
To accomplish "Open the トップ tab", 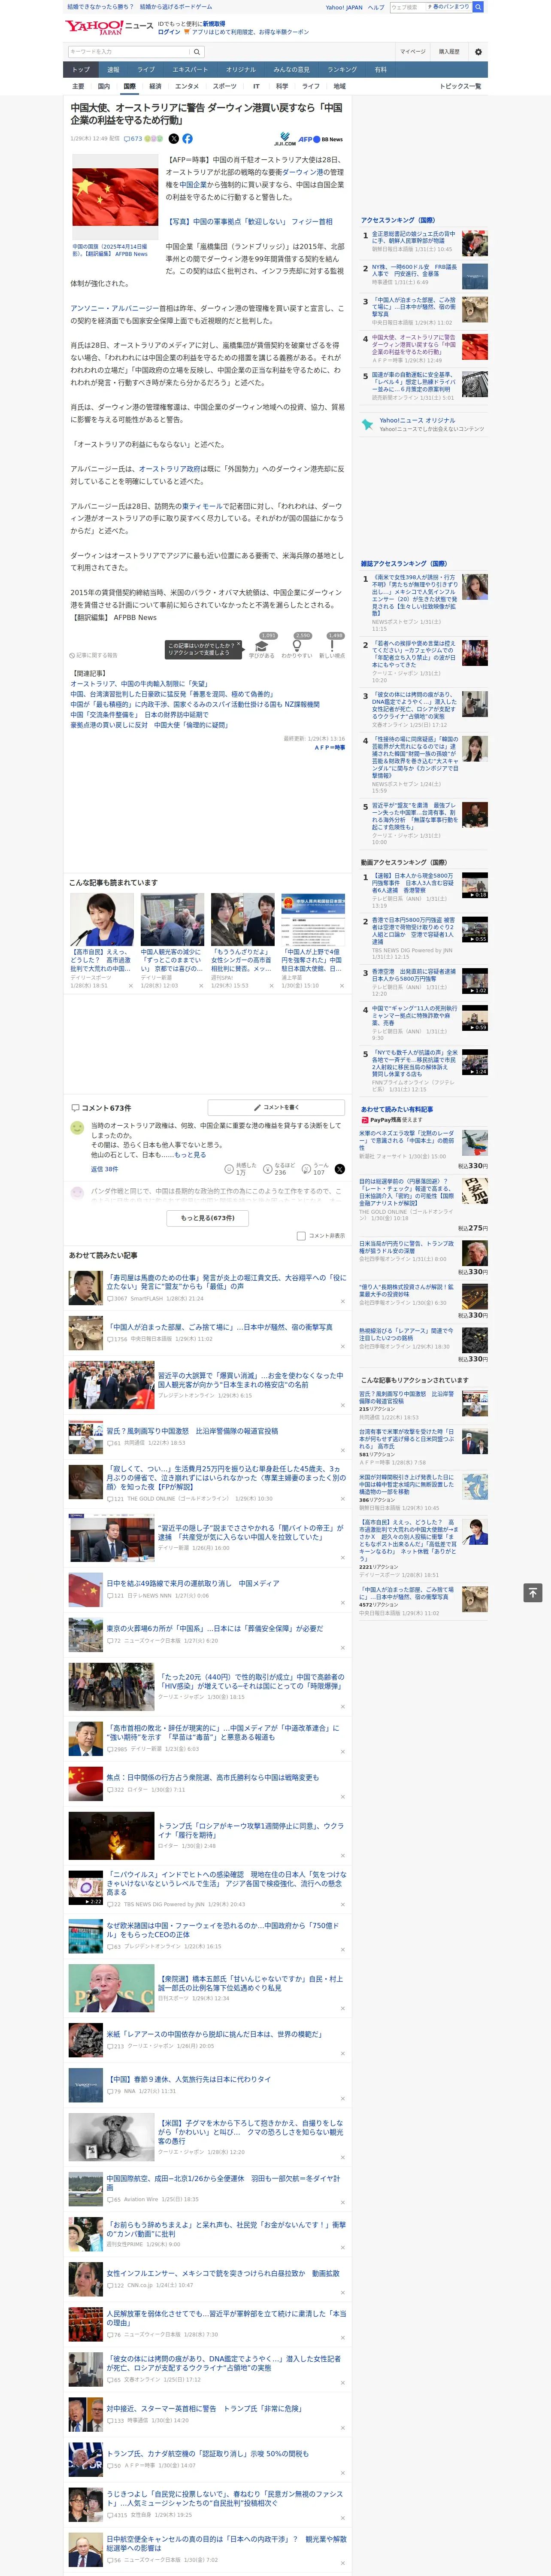I will [x=81, y=70].
